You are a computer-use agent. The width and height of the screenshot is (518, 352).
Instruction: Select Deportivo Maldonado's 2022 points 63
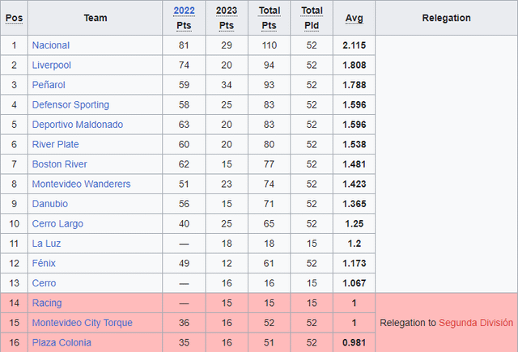click(184, 125)
